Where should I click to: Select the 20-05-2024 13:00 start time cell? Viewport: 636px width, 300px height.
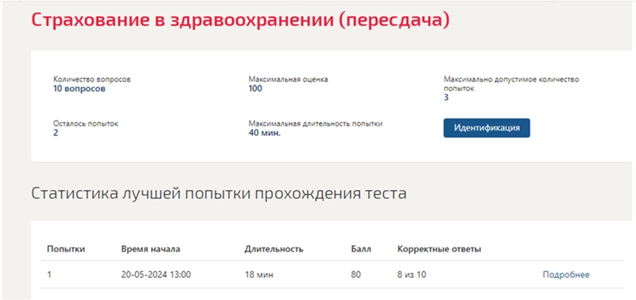tap(156, 275)
